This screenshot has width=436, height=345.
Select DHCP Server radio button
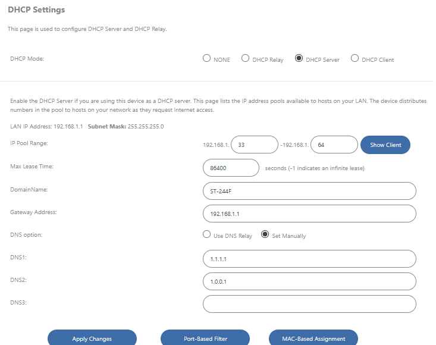click(x=299, y=59)
